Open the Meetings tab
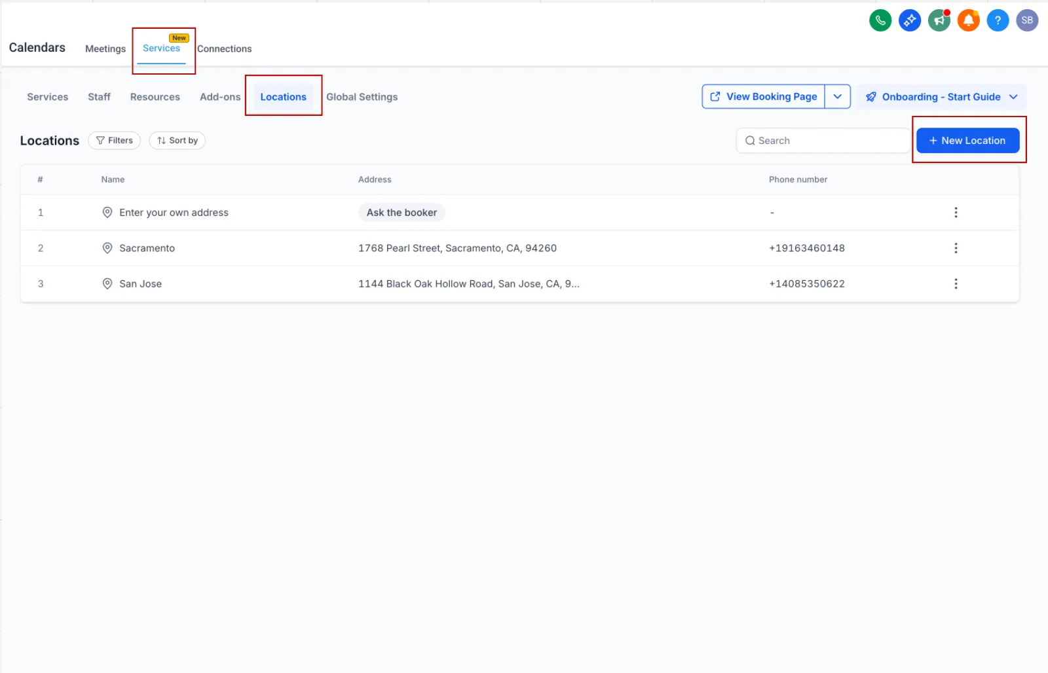Viewport: 1048px width, 673px height. [105, 48]
